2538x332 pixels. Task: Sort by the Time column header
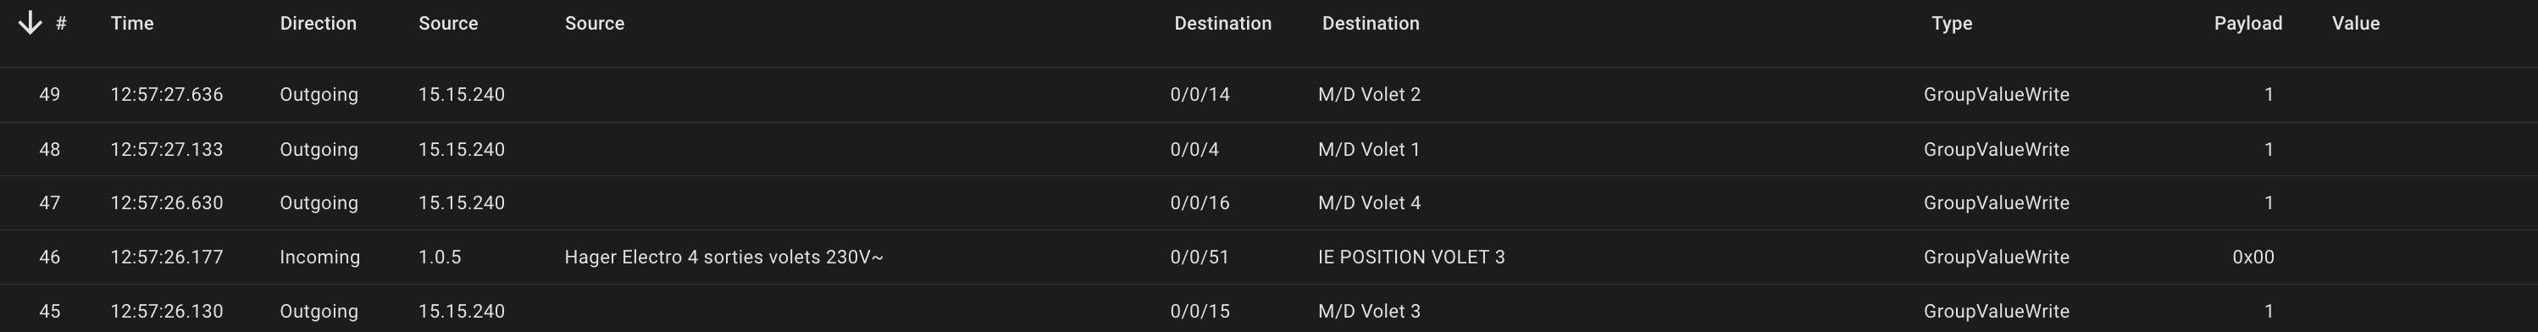point(132,24)
